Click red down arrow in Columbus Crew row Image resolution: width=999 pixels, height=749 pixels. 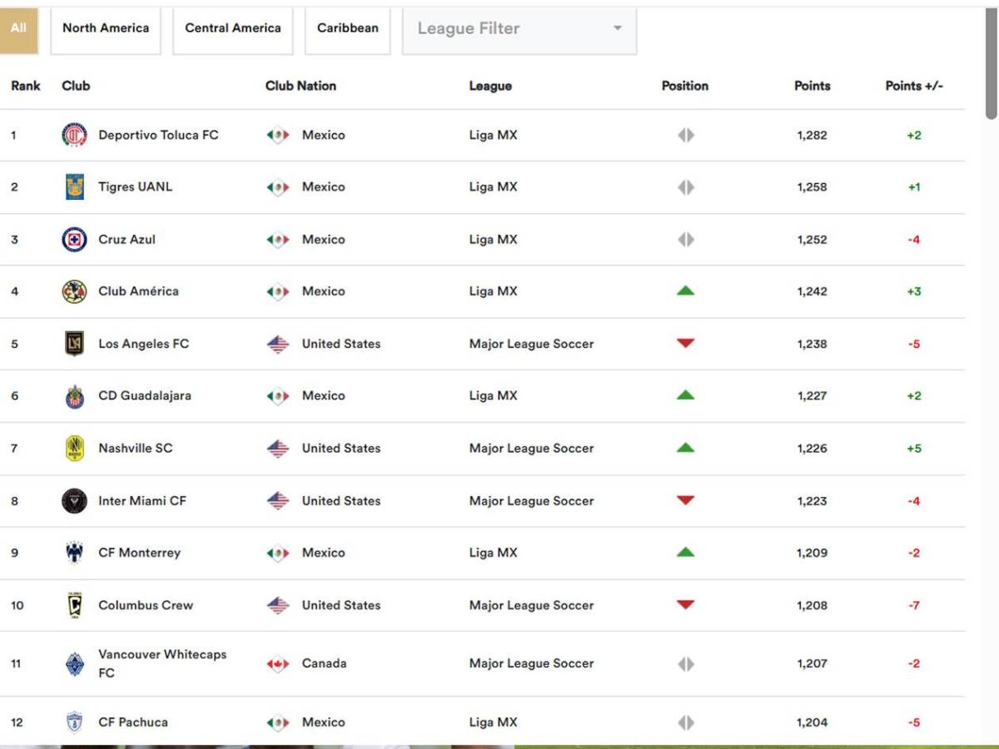(685, 605)
